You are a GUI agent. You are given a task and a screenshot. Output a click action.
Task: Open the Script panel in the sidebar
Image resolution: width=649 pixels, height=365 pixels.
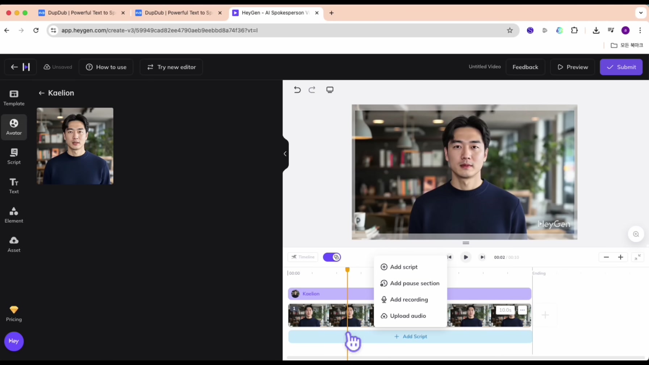pyautogui.click(x=14, y=157)
